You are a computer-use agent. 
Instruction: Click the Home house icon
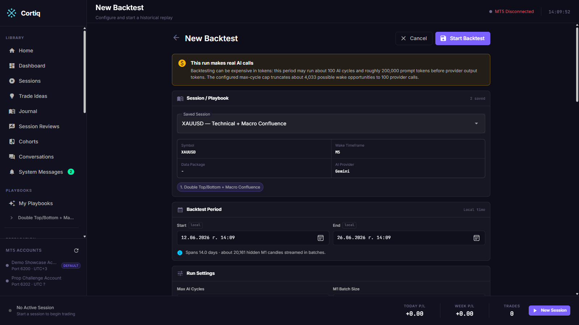tap(12, 51)
